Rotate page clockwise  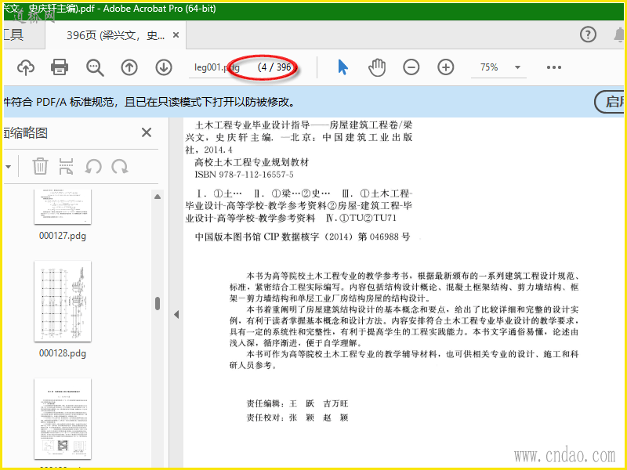(x=120, y=166)
